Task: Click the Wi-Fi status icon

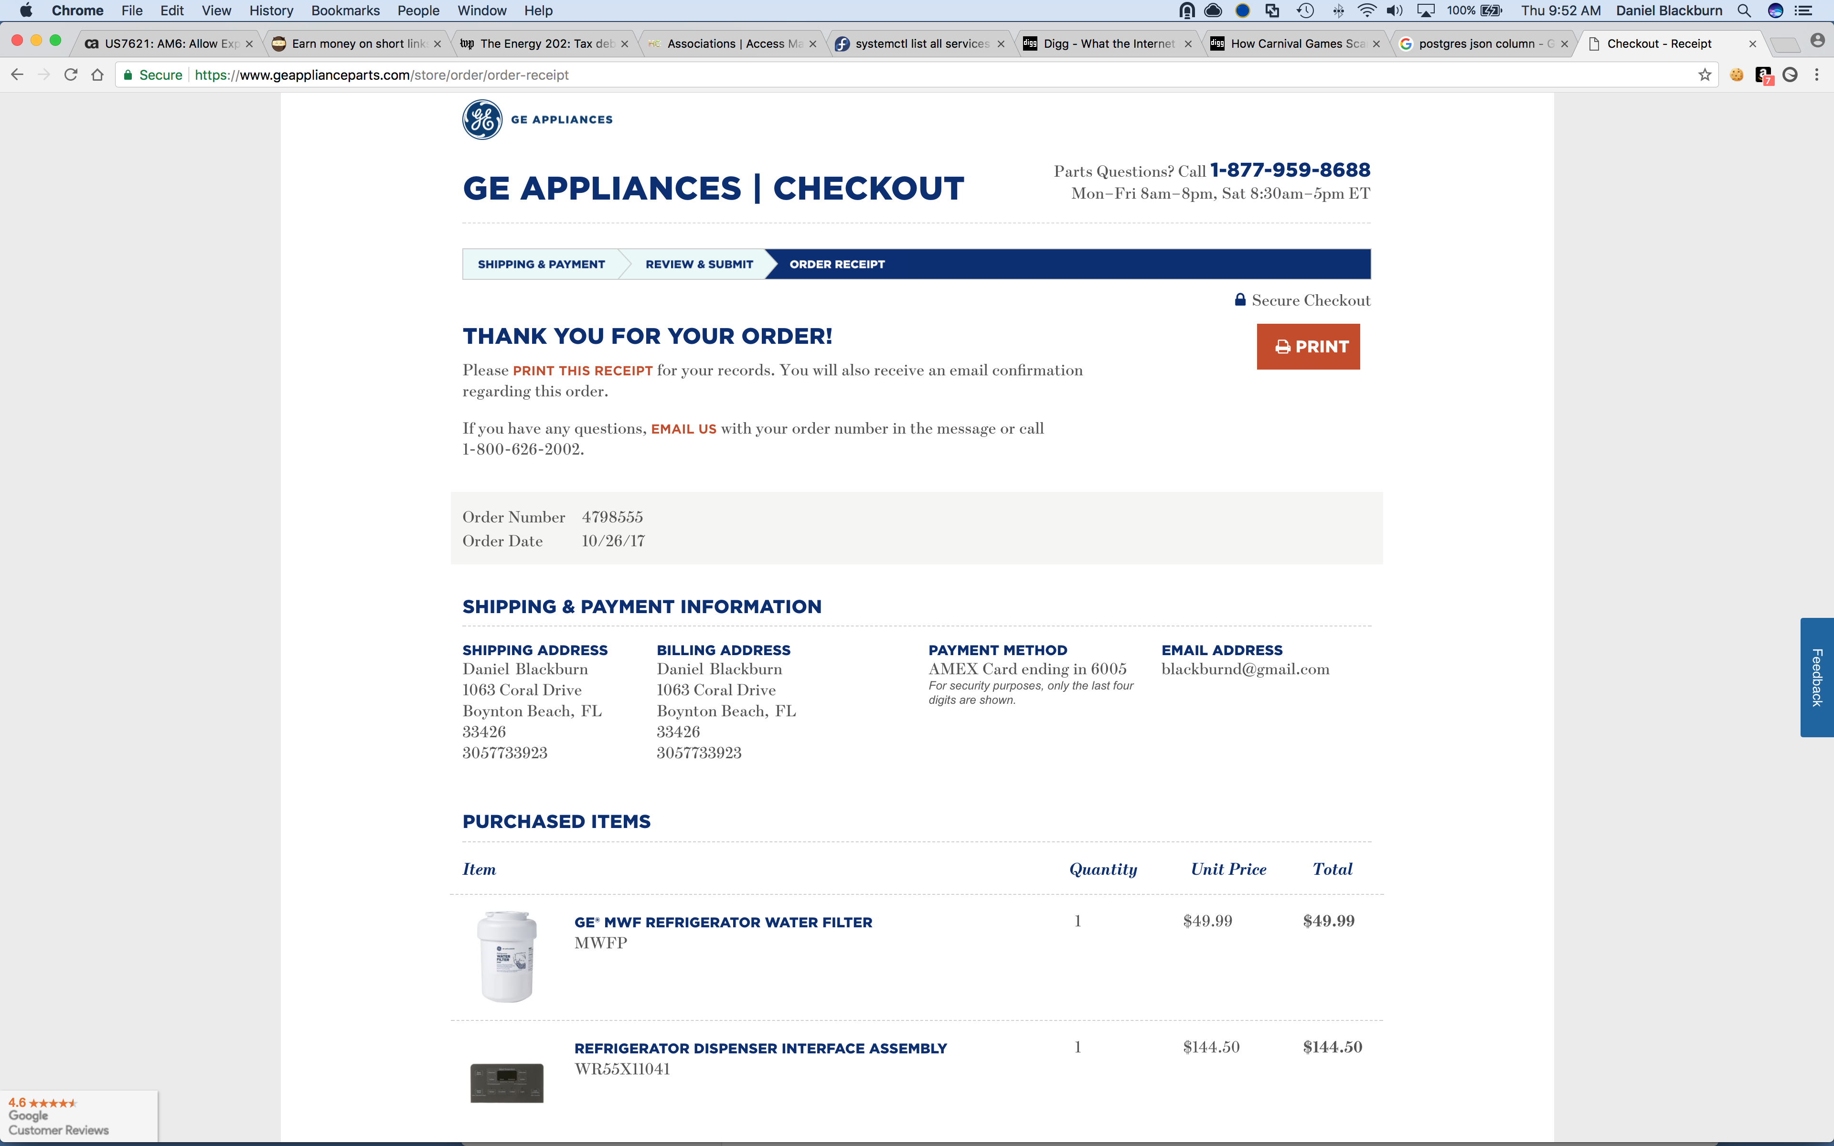Action: (1366, 11)
